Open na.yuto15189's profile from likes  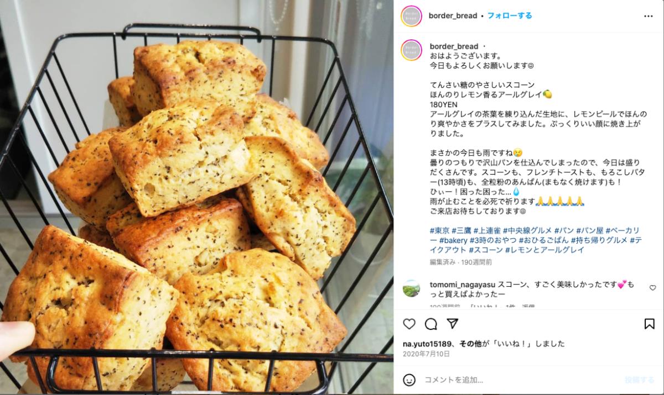(x=428, y=344)
